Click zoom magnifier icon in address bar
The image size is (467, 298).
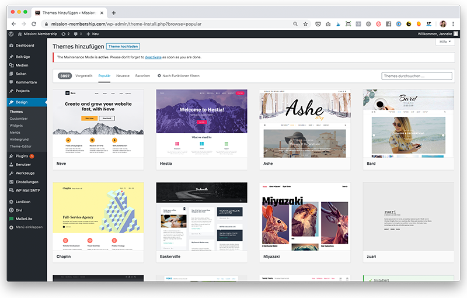click(x=295, y=24)
